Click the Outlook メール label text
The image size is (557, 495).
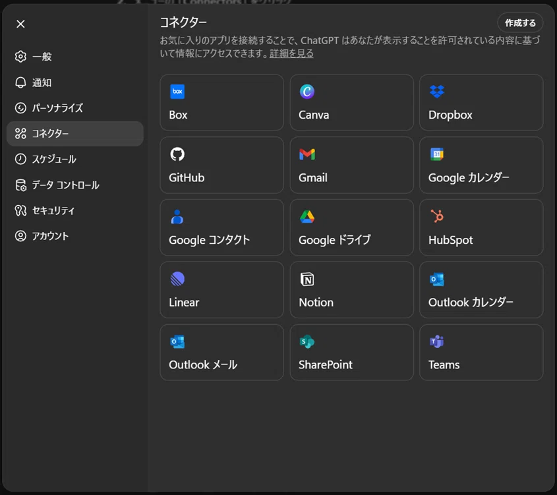coord(203,364)
